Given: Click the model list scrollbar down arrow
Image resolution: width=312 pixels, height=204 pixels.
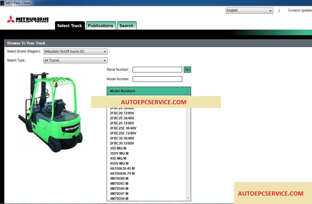Looking at the screenshot, I should [x=188, y=198].
